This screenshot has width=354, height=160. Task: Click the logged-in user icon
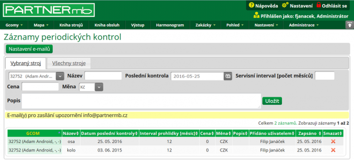[257, 15]
